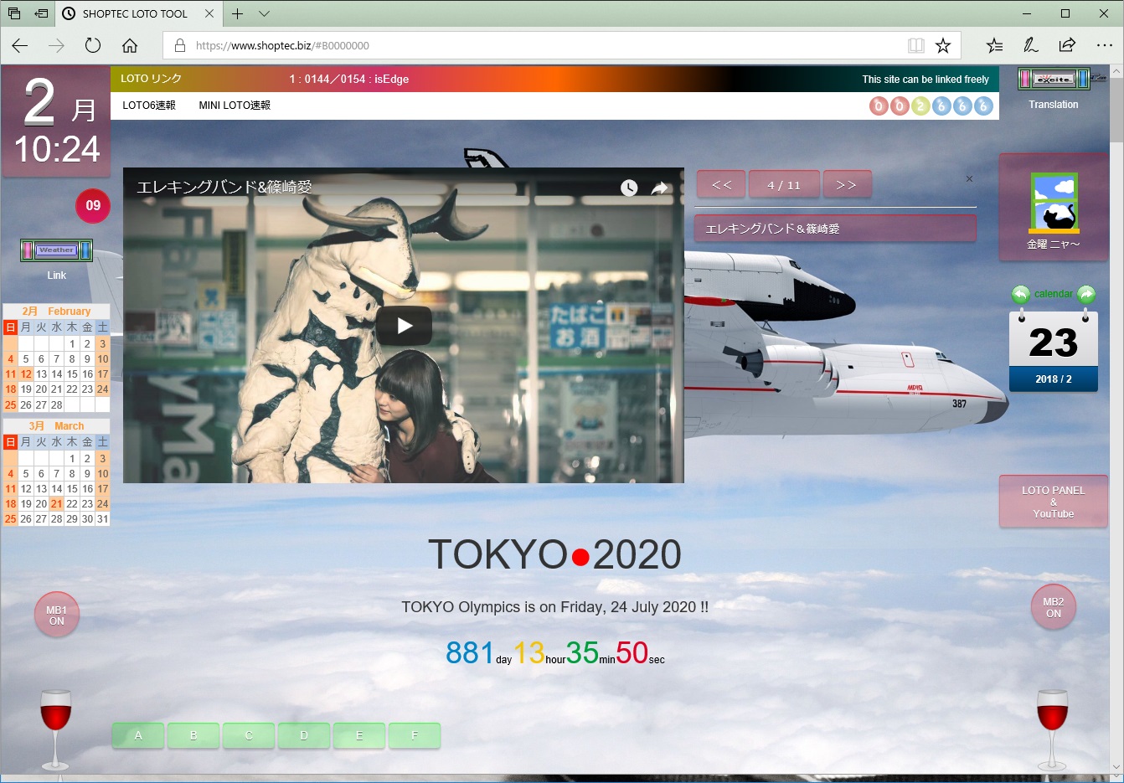
Task: Refresh the current page
Action: [x=93, y=45]
